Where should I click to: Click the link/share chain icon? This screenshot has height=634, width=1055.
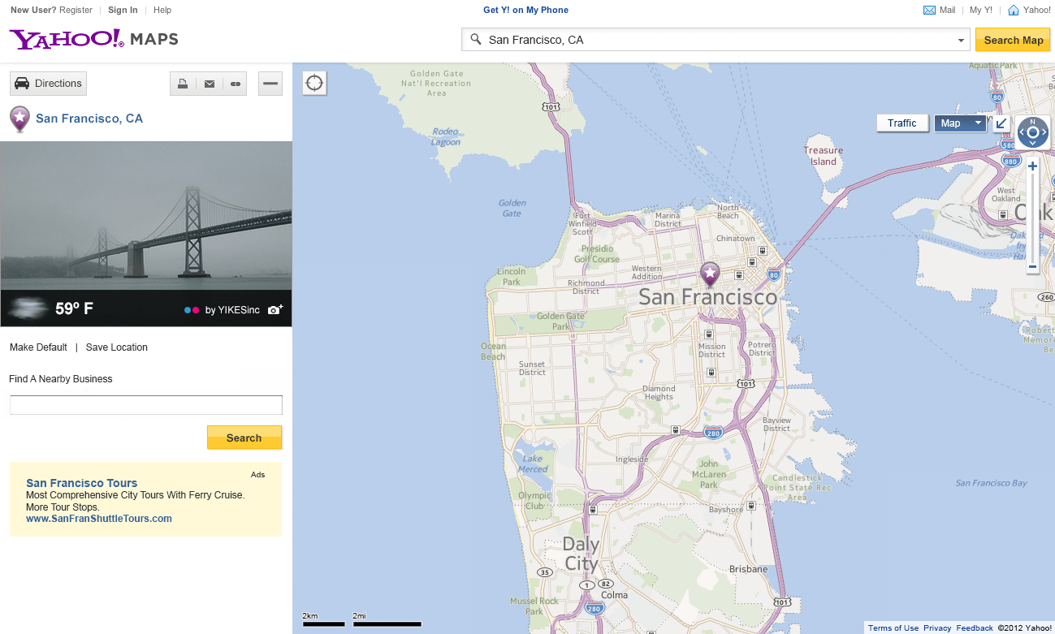pos(236,84)
